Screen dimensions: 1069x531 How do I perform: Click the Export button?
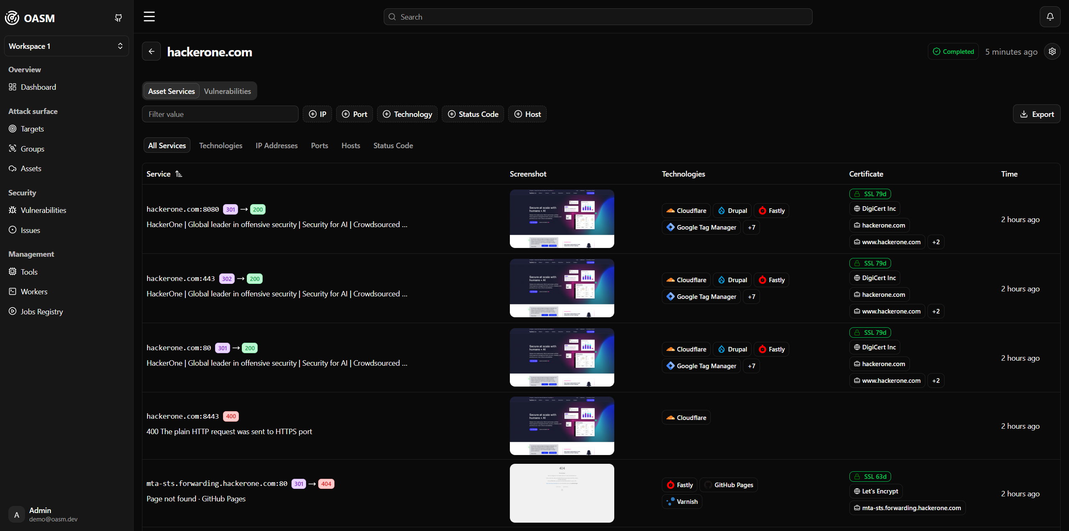[x=1036, y=114]
